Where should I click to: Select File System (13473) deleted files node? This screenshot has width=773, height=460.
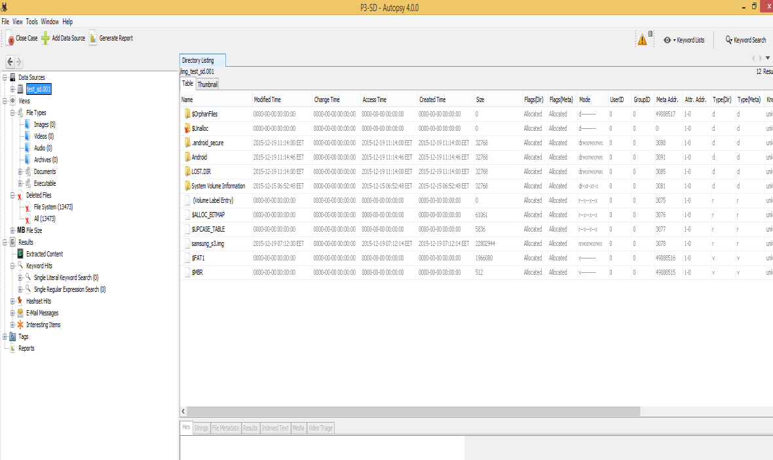53,207
